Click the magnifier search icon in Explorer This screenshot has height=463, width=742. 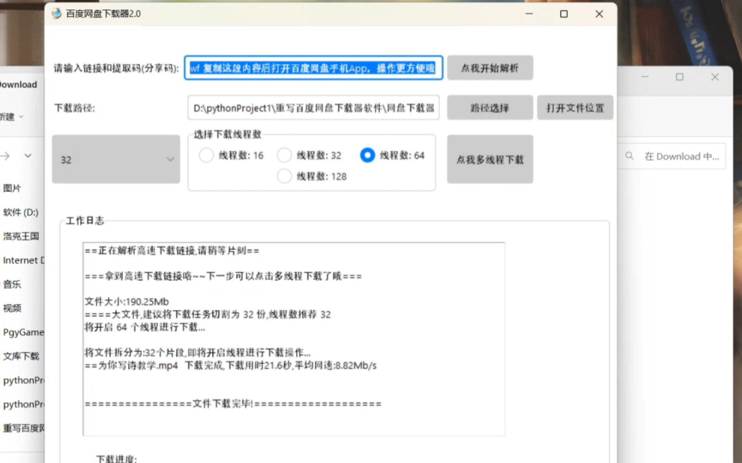pos(629,156)
